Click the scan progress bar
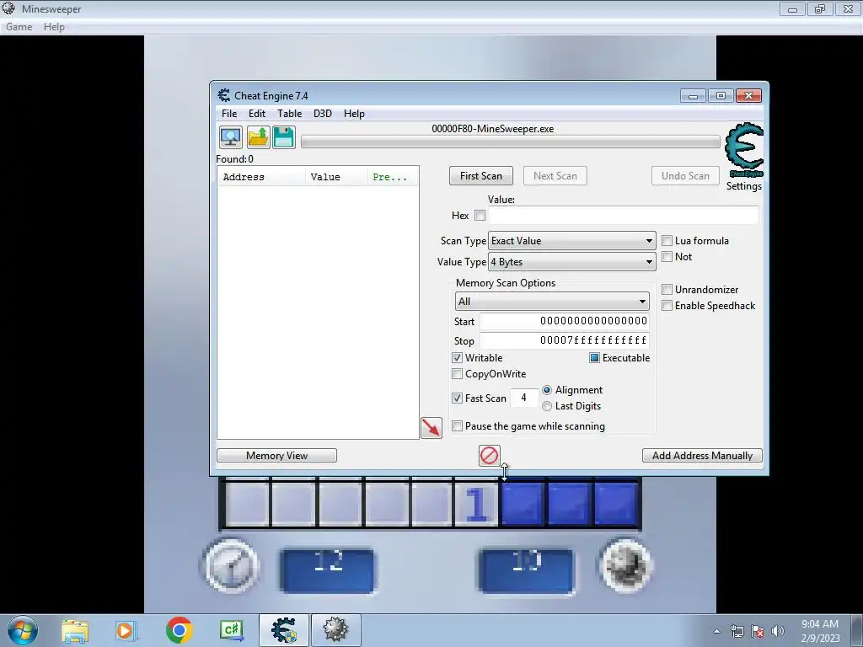Viewport: 863px width, 647px height. click(x=510, y=142)
